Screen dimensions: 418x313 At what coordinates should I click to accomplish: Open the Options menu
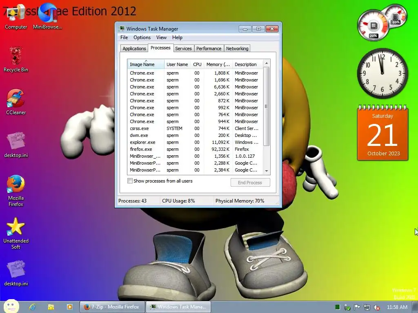pyautogui.click(x=142, y=37)
